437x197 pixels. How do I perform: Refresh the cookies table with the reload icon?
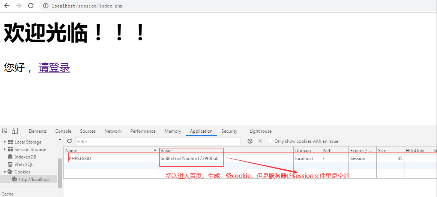click(69, 141)
